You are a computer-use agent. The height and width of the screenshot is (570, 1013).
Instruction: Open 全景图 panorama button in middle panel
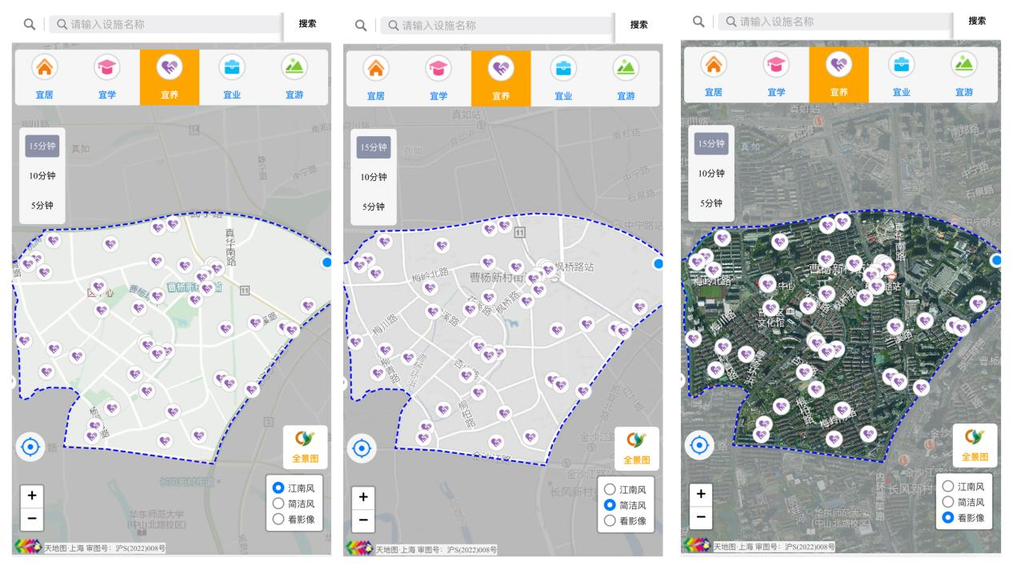[637, 448]
